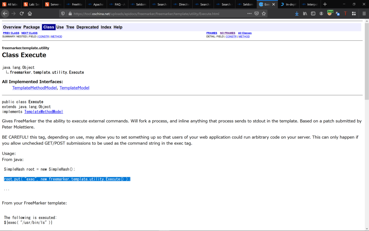Toggle the sidebar view icon
The image size is (369, 231).
[313, 14]
